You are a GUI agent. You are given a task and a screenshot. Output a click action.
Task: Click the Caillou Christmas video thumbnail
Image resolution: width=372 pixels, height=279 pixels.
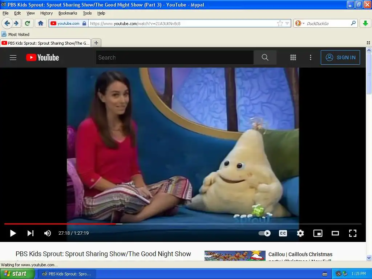coord(235,256)
